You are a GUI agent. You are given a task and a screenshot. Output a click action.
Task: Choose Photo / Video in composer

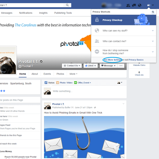click(64, 83)
